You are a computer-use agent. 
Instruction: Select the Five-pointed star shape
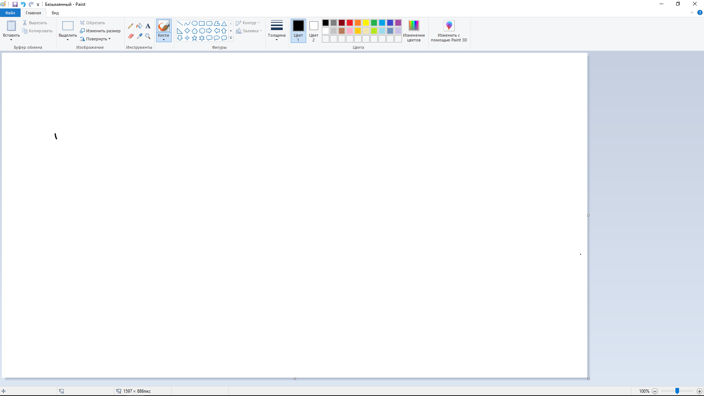pos(194,38)
